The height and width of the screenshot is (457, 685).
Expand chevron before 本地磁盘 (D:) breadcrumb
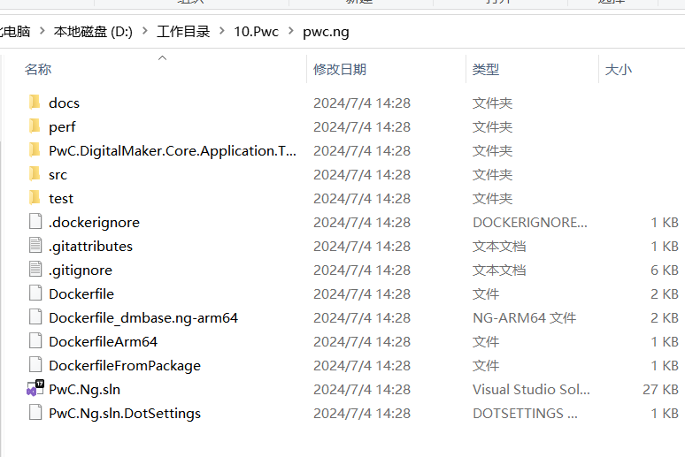(42, 31)
